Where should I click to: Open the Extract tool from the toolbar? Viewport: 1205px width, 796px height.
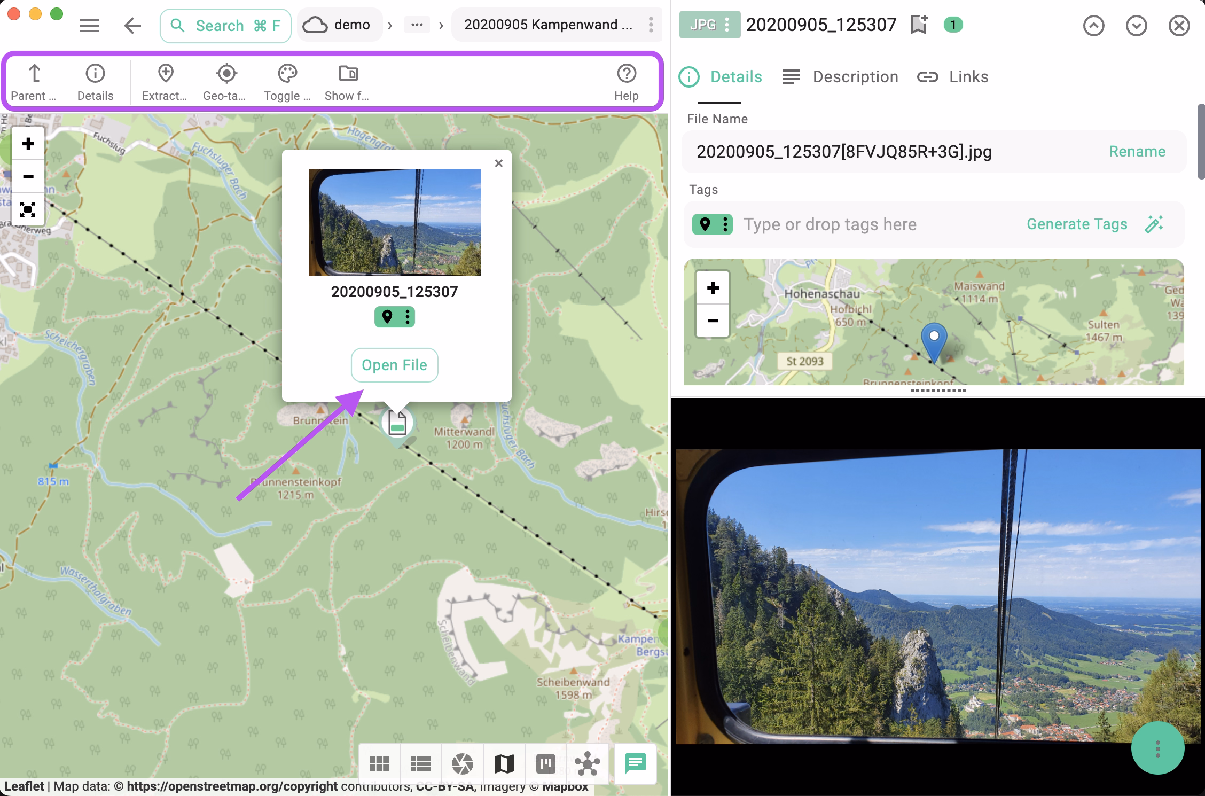[165, 81]
